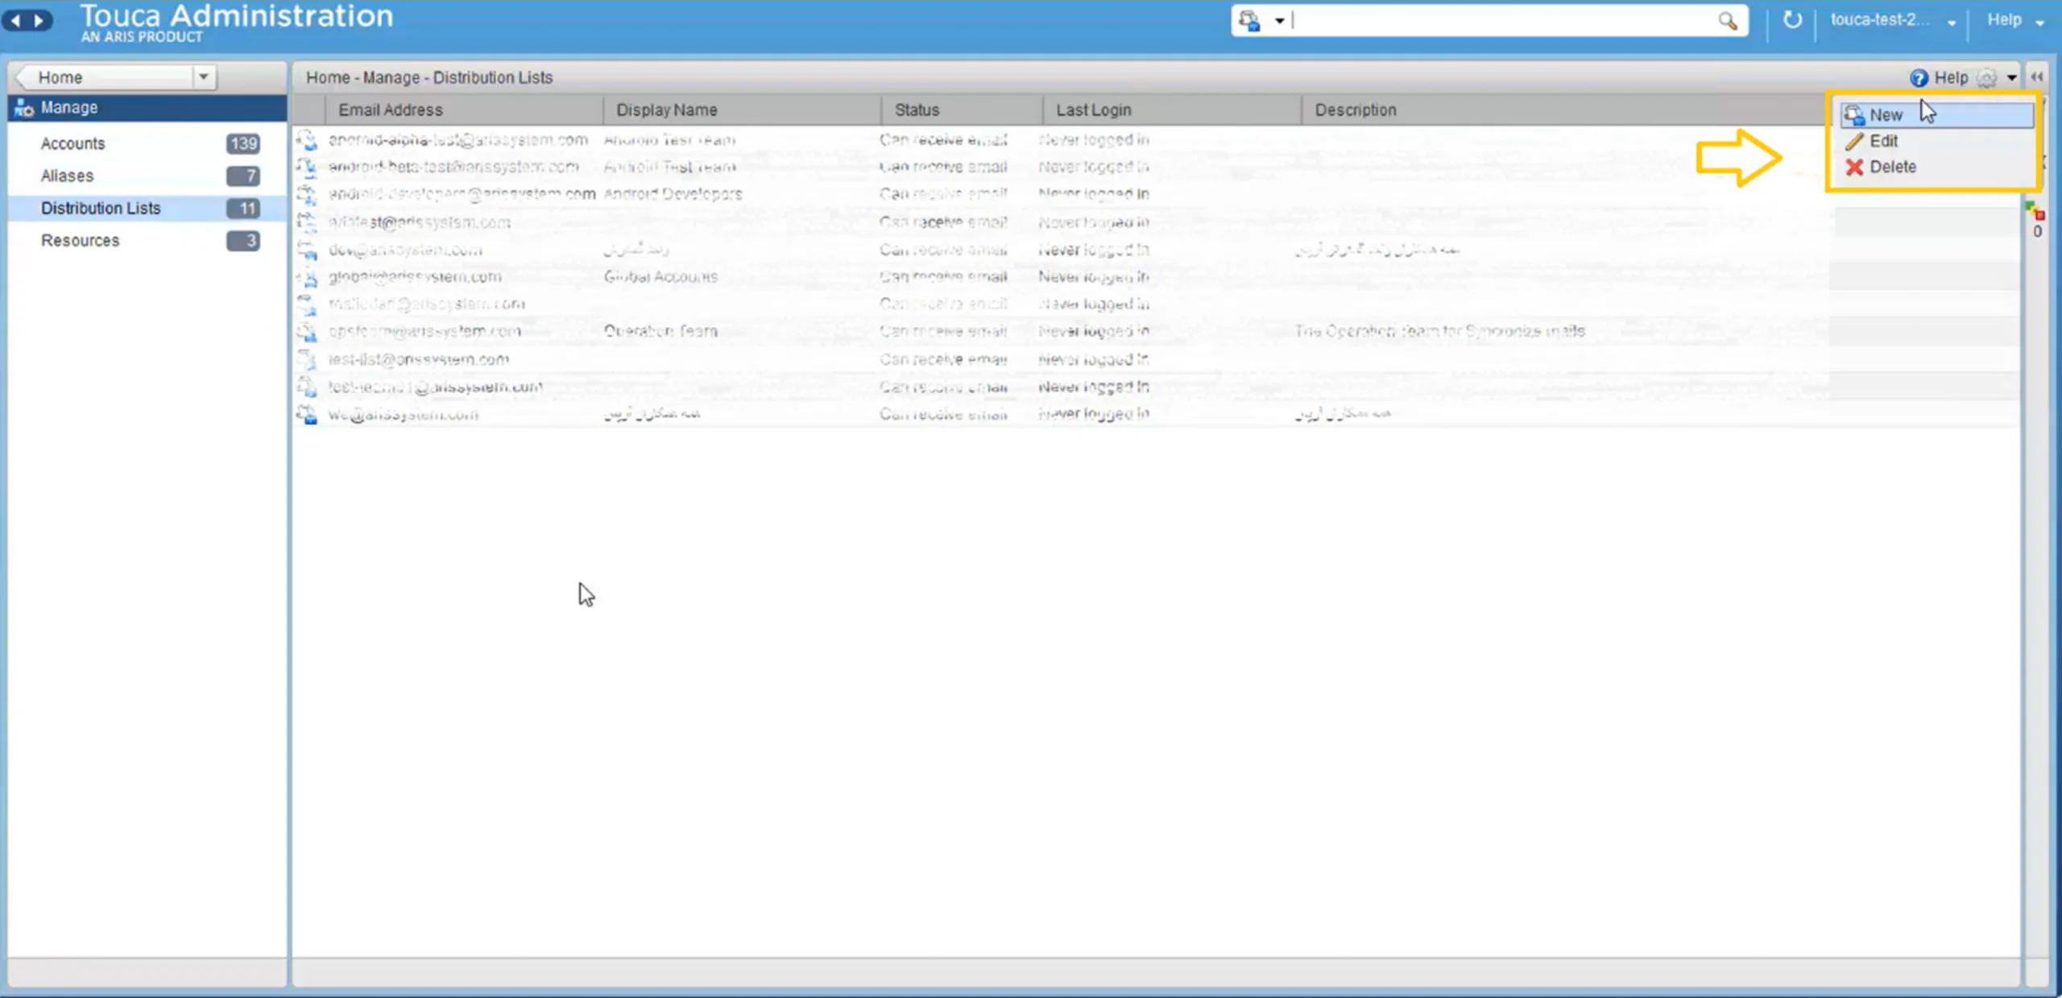Image resolution: width=2062 pixels, height=998 pixels.
Task: Select the Resources sidebar item
Action: click(81, 239)
